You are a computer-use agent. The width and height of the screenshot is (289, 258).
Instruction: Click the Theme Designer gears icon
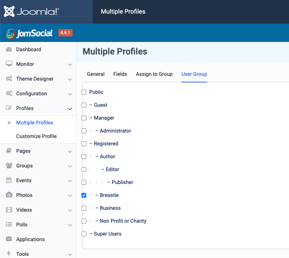click(x=9, y=79)
